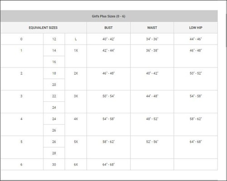Screen dimensions: 227x181
Task: Click the BUST column header
Action: pyautogui.click(x=109, y=28)
